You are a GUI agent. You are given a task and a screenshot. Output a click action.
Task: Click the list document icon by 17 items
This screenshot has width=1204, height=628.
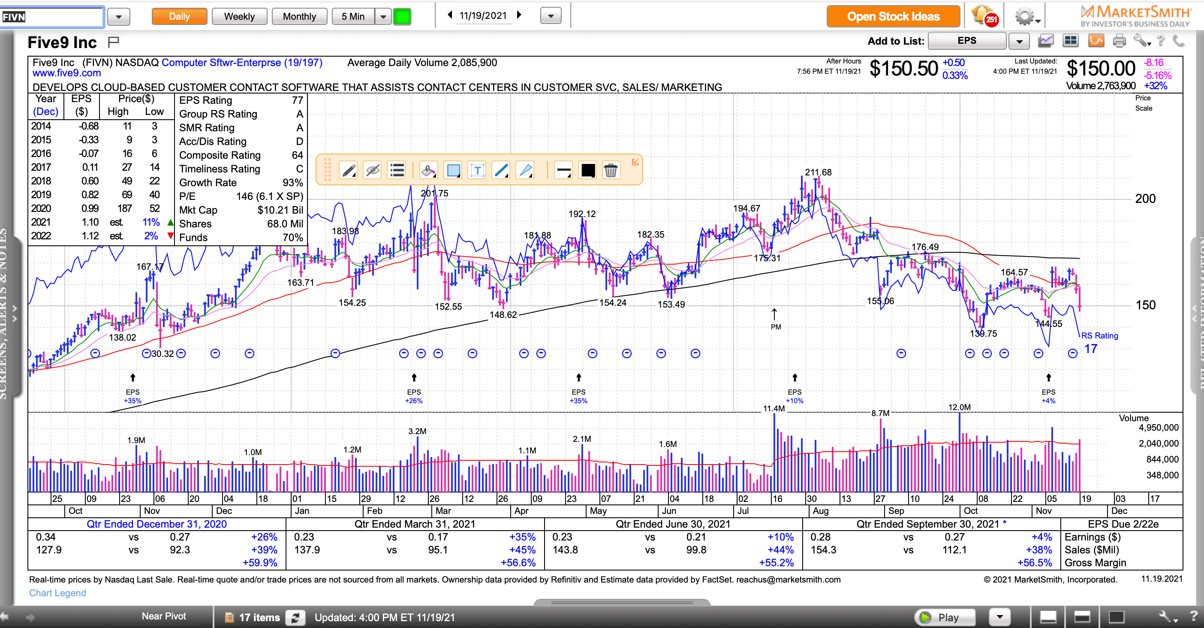(x=229, y=617)
